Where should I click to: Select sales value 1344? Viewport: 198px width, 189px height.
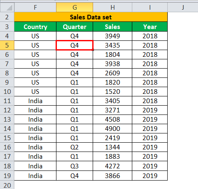[x=112, y=147]
